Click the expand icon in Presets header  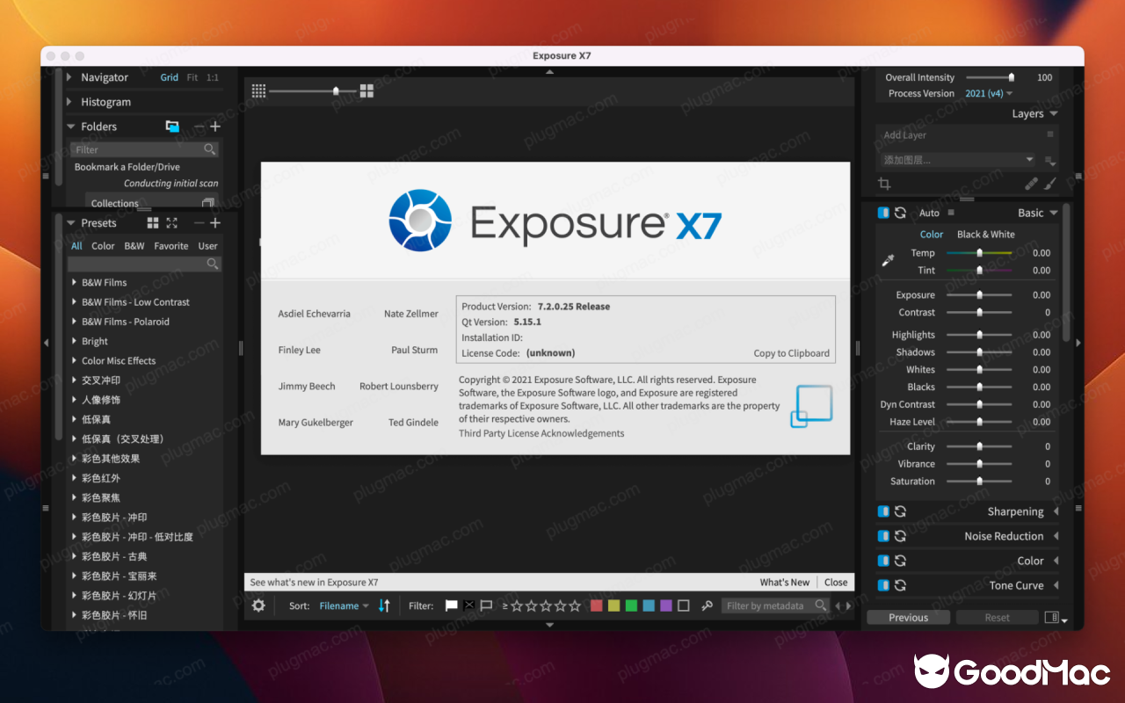pyautogui.click(x=172, y=223)
